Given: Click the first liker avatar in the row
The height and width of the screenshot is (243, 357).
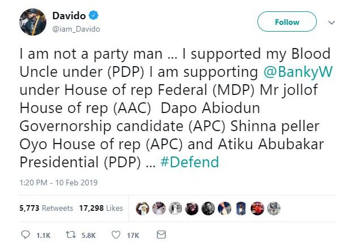Looking at the screenshot, I should point(141,208).
